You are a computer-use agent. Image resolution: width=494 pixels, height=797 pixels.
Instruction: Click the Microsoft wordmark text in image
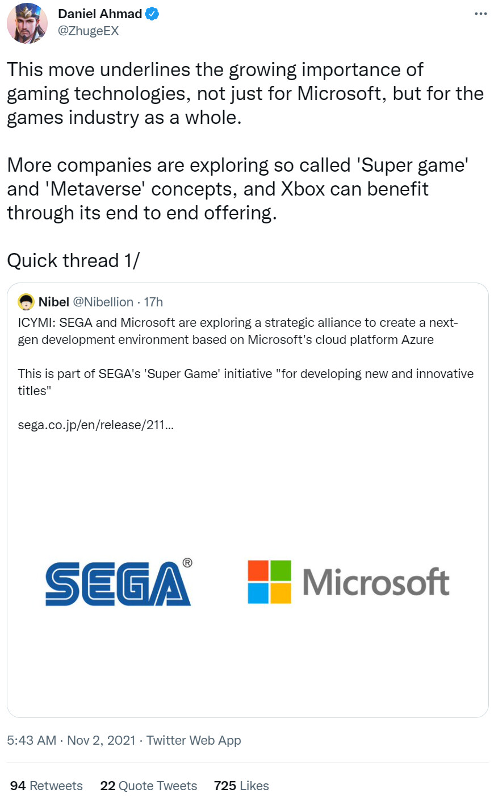click(x=376, y=582)
